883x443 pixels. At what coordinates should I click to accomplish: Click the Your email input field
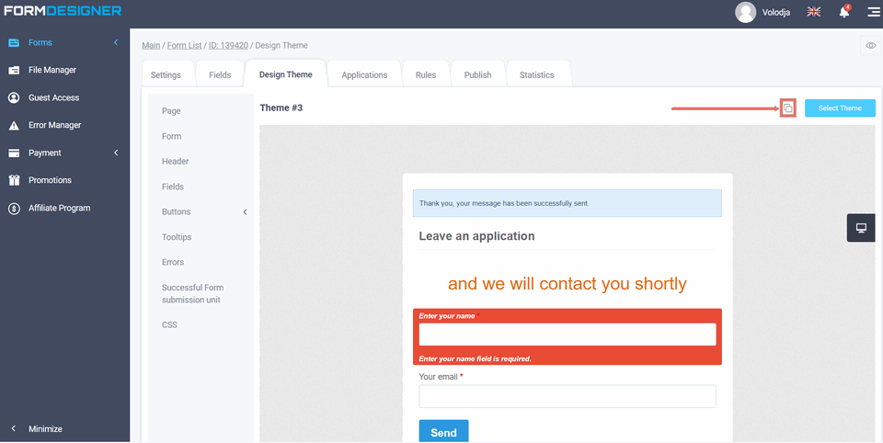[568, 396]
